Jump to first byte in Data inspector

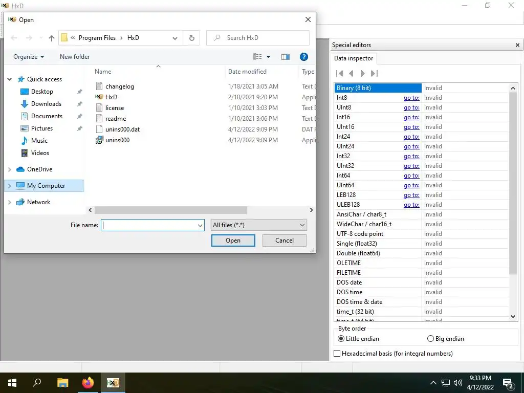coord(340,74)
